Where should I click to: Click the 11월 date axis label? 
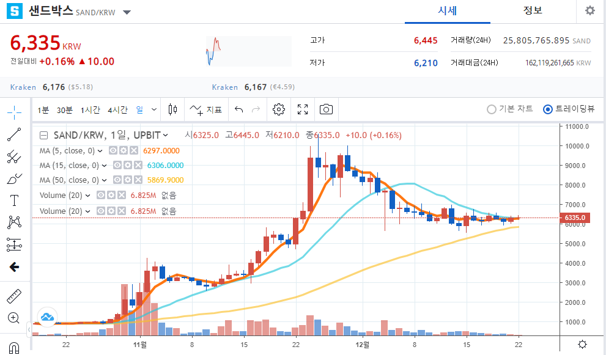(140, 345)
